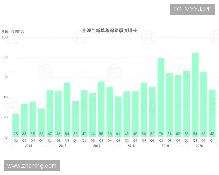This screenshot has height=175, width=219.
Task: Pick the 2016 Q3 bar valued 54
Action: coord(67,110)
